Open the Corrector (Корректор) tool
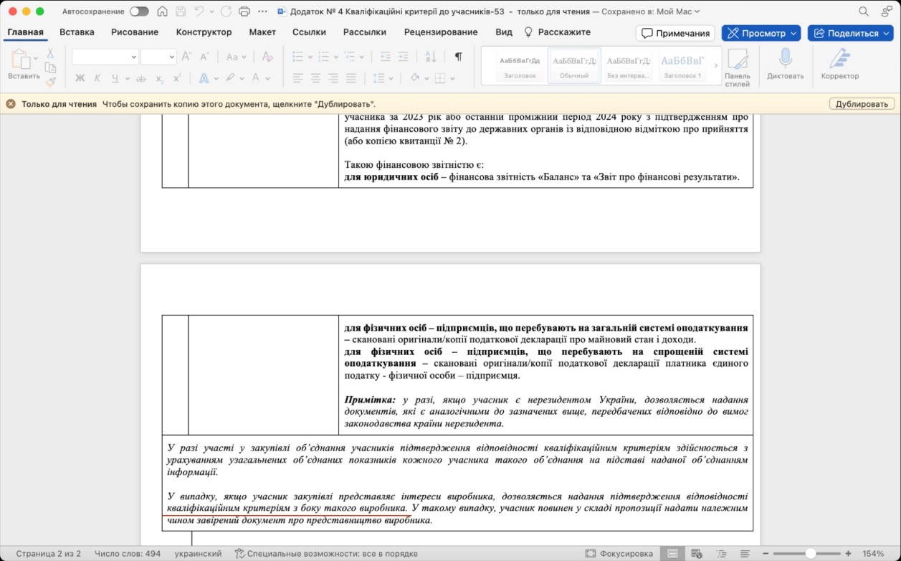901x561 pixels. (x=839, y=59)
